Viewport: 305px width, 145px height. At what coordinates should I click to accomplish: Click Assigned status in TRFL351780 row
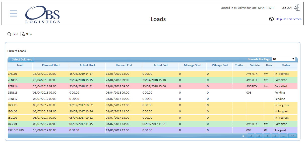(280, 130)
